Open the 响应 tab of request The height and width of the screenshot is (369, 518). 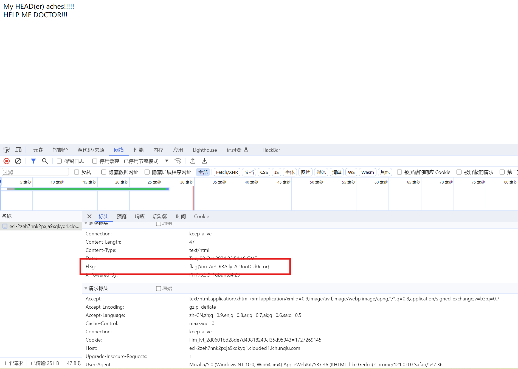(140, 216)
